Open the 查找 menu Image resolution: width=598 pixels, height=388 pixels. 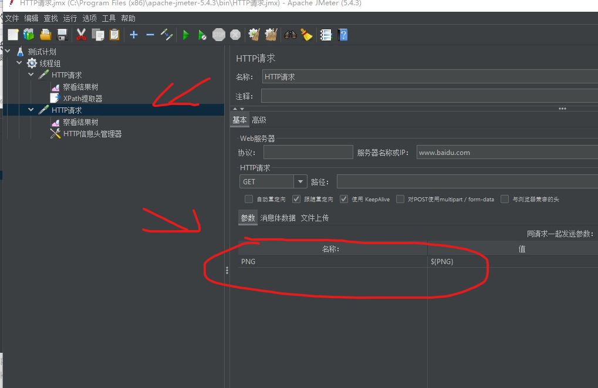pyautogui.click(x=50, y=18)
